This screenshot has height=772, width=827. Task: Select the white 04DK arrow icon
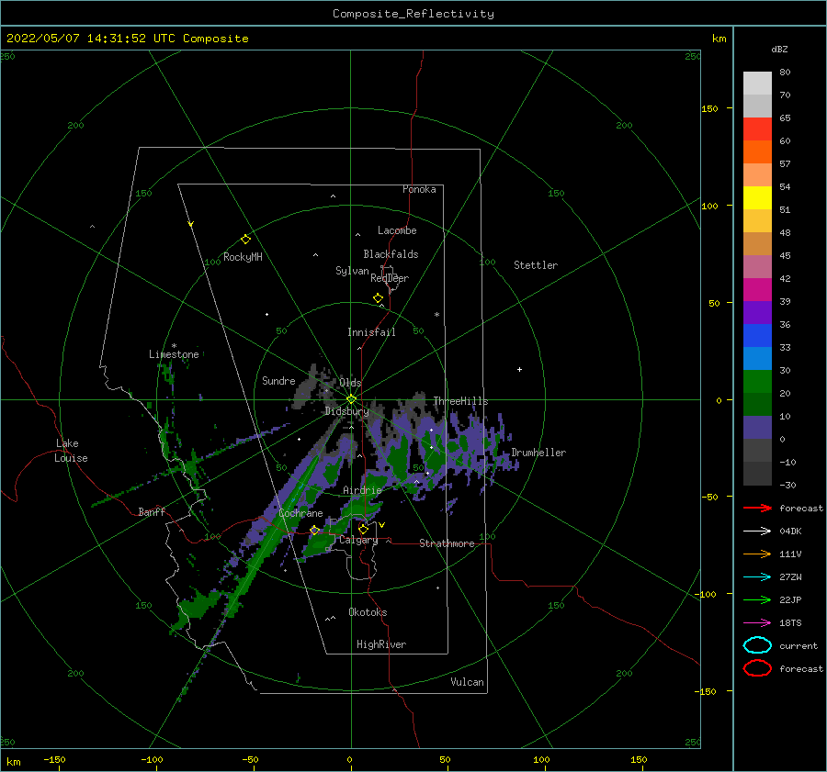pyautogui.click(x=757, y=531)
